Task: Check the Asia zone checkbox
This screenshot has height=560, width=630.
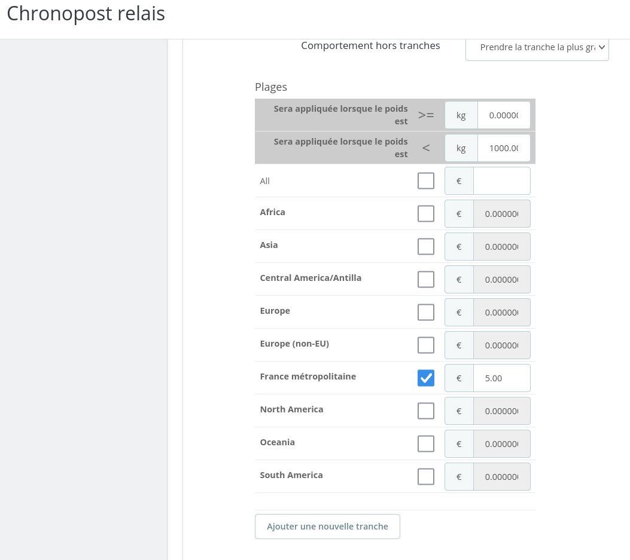Action: [x=426, y=247]
